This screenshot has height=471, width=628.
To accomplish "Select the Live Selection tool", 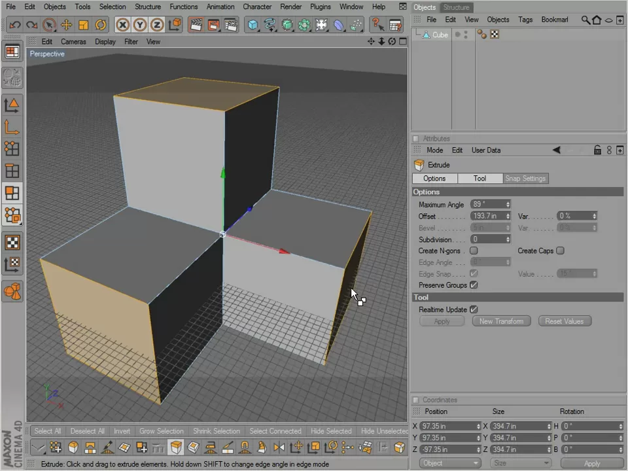I will click(x=49, y=25).
